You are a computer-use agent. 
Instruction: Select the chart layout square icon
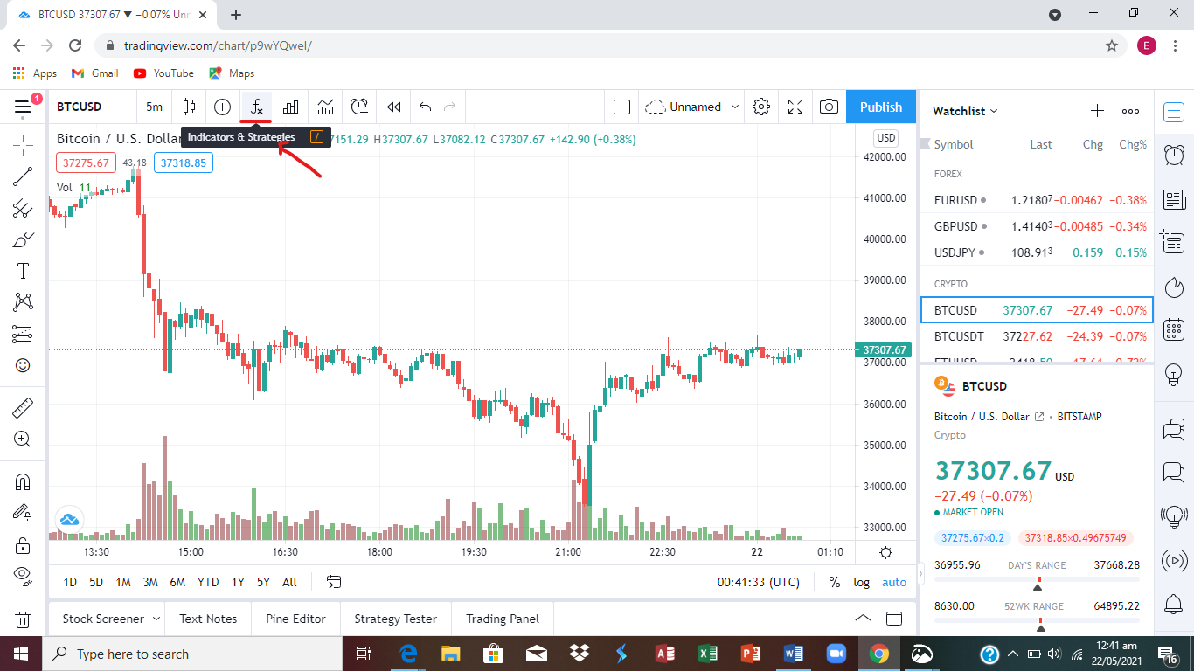621,107
